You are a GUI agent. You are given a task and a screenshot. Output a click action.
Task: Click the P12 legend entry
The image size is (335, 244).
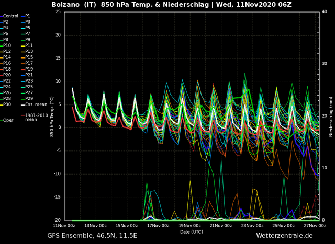(x=6, y=51)
